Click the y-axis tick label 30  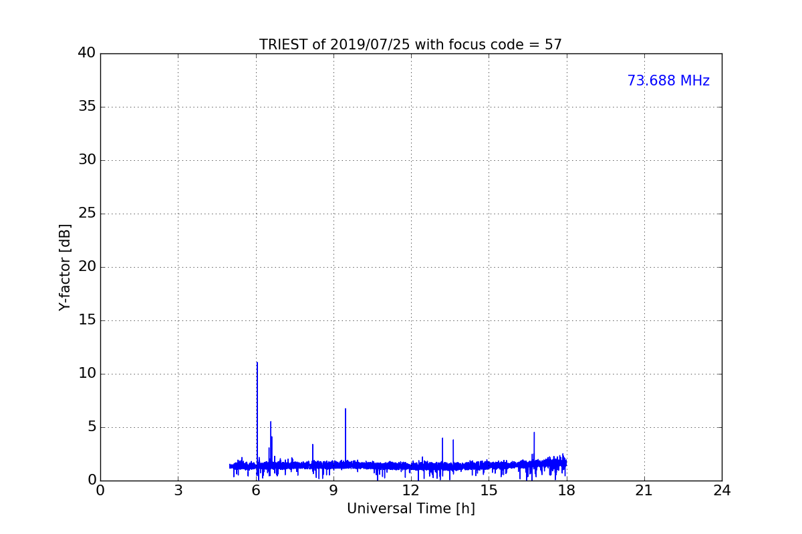click(x=87, y=160)
